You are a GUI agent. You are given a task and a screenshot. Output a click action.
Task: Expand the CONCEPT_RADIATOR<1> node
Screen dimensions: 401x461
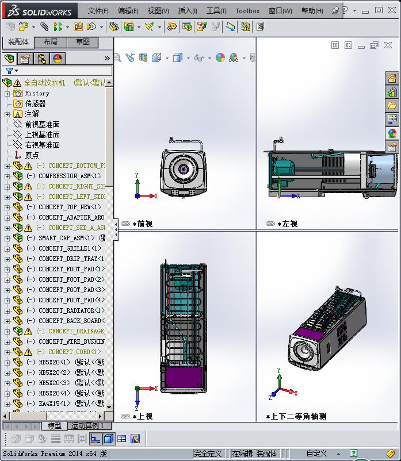pyautogui.click(x=7, y=311)
